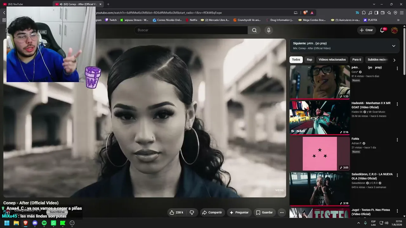
Task: Open Brave Leo AI assistant
Action: click(389, 13)
